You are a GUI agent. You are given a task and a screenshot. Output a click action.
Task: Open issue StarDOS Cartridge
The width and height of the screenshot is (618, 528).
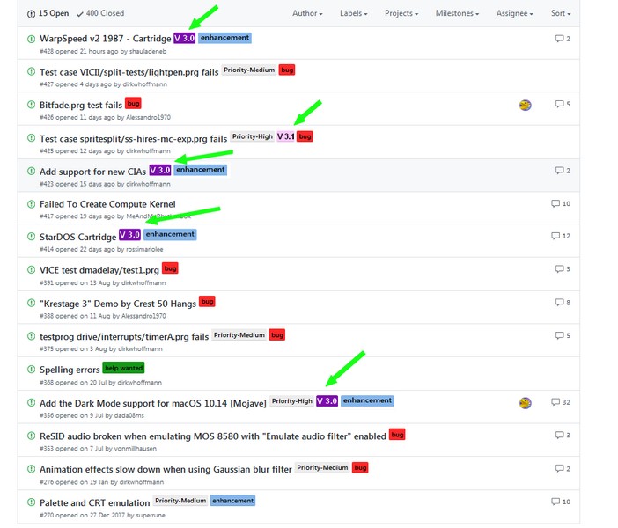pos(78,237)
